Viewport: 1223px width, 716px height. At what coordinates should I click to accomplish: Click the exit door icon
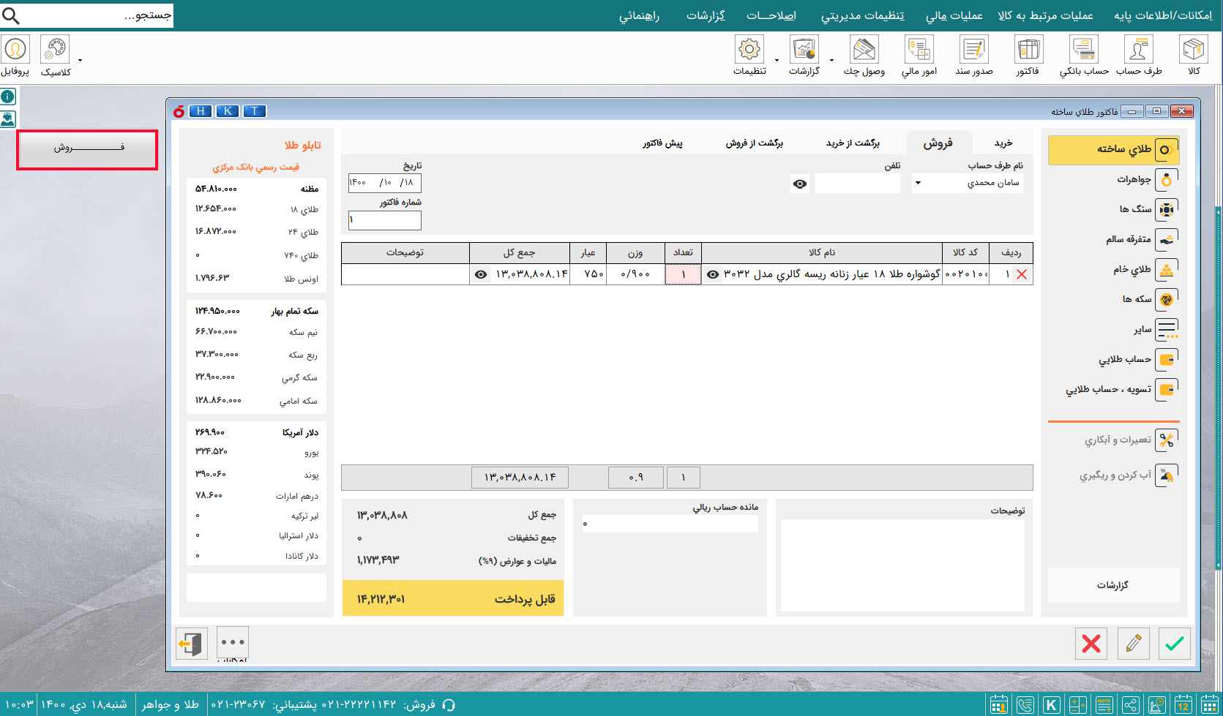tap(191, 644)
